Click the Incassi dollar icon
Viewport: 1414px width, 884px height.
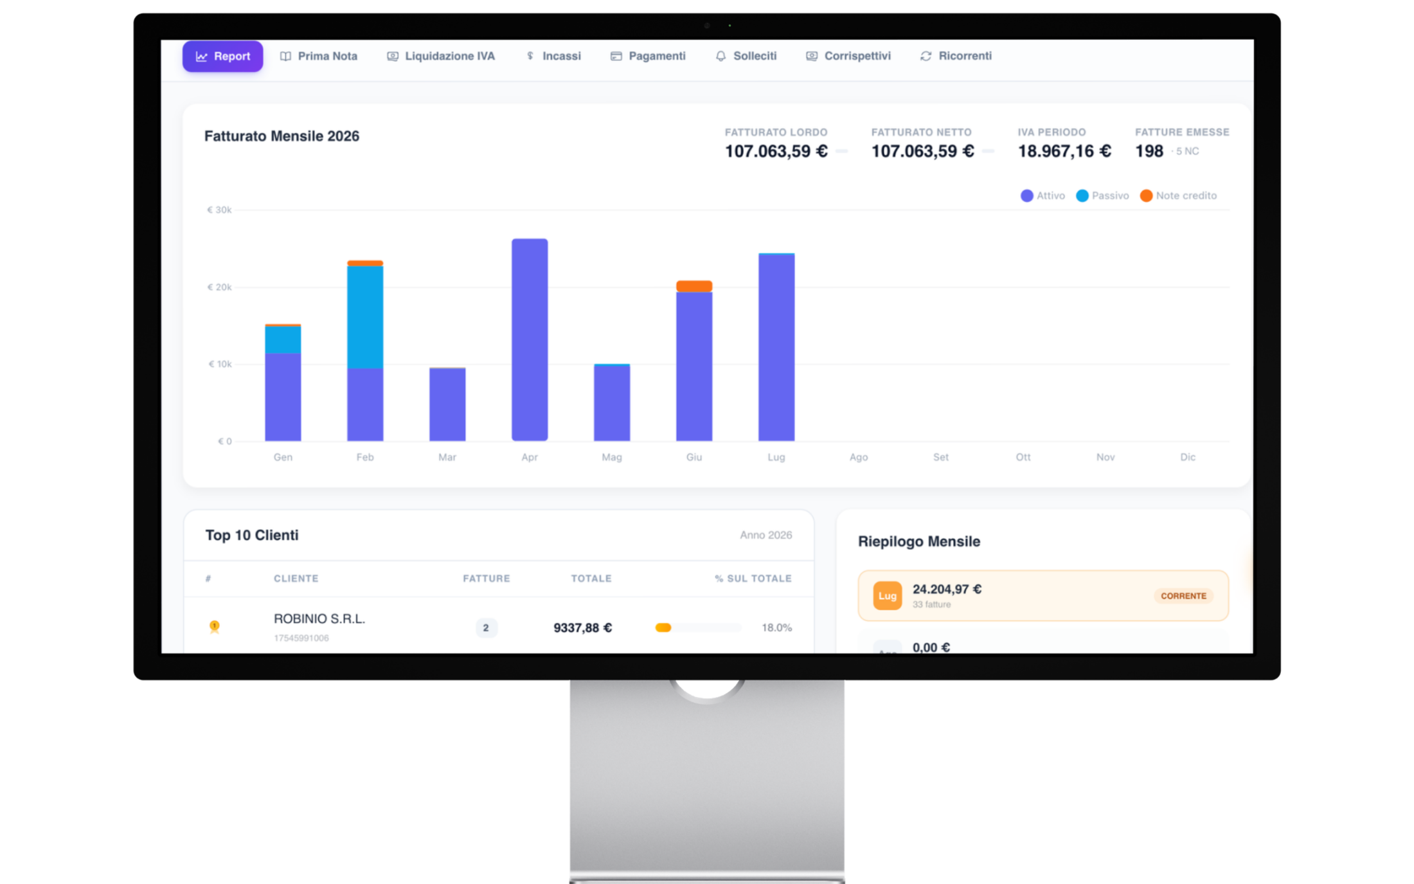pos(530,57)
